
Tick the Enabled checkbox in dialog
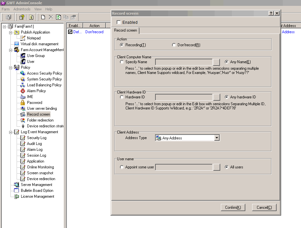[119, 22]
